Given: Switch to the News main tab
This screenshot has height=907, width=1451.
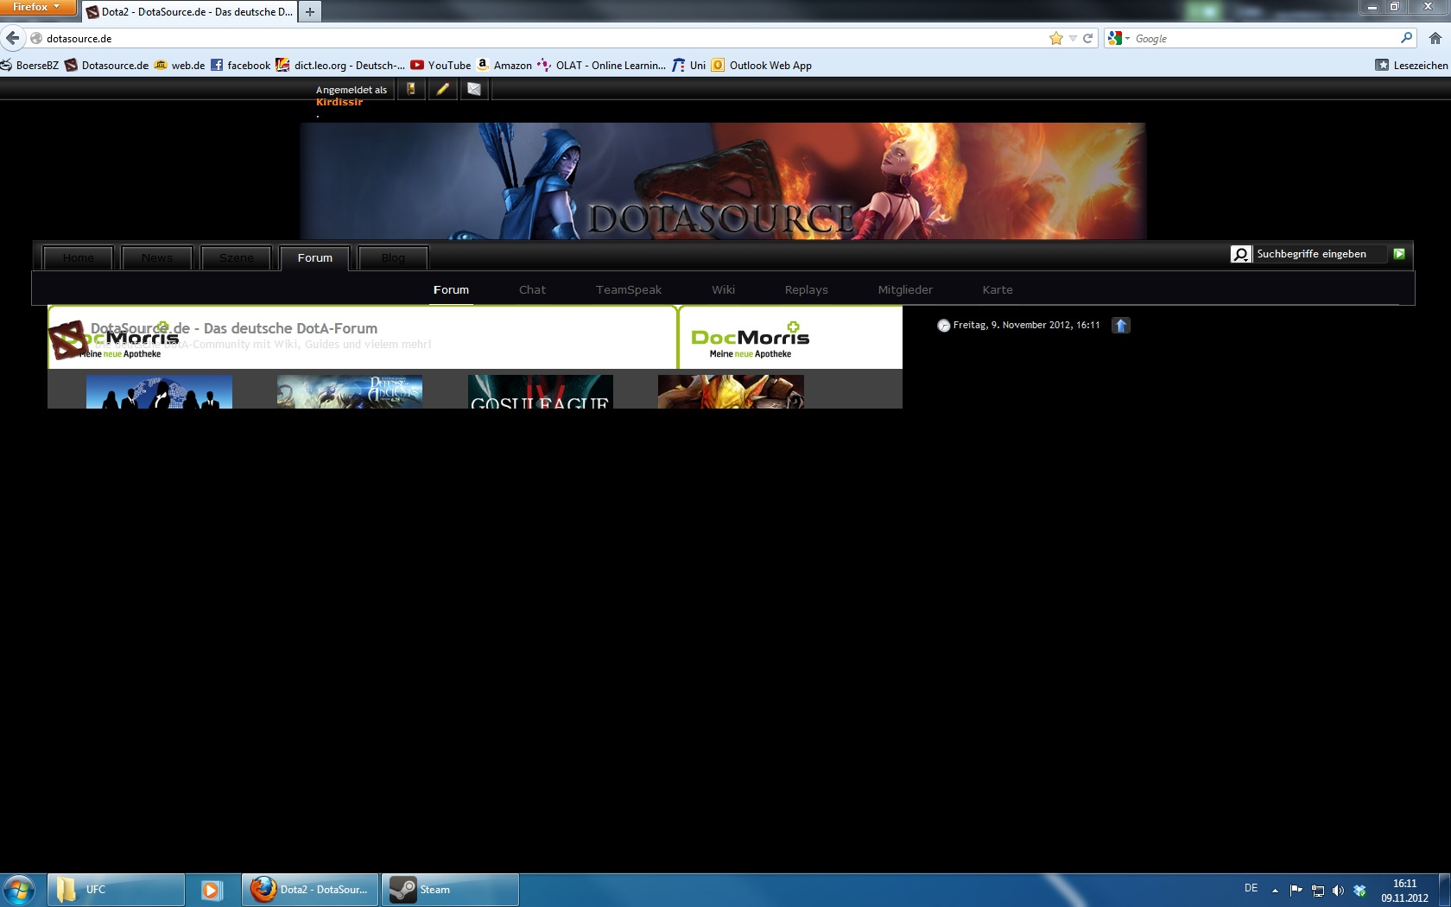Looking at the screenshot, I should pos(156,258).
